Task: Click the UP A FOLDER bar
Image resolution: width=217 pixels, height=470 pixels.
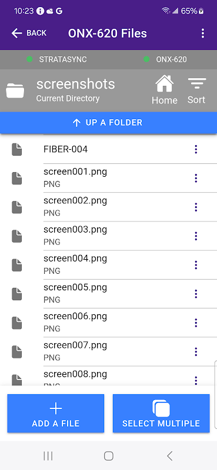Action: click(108, 123)
